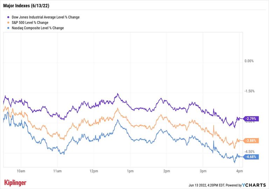The width and height of the screenshot is (269, 189).
Task: Click the 4pm time axis label
Action: coord(239,171)
